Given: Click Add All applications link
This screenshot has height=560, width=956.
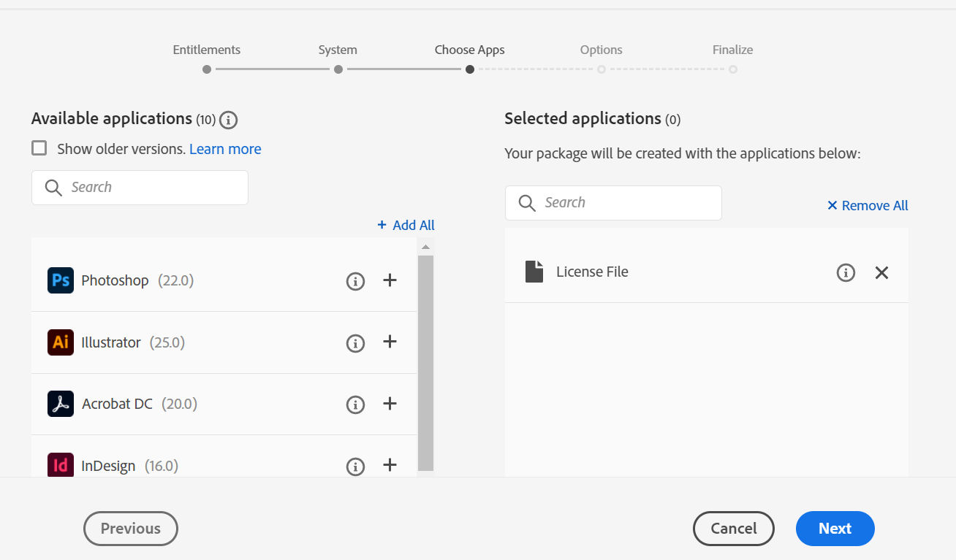Looking at the screenshot, I should pyautogui.click(x=406, y=225).
